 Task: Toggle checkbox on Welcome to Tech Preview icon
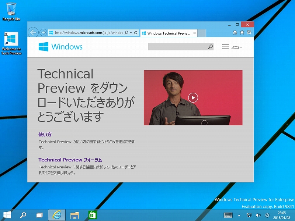pos(6,33)
